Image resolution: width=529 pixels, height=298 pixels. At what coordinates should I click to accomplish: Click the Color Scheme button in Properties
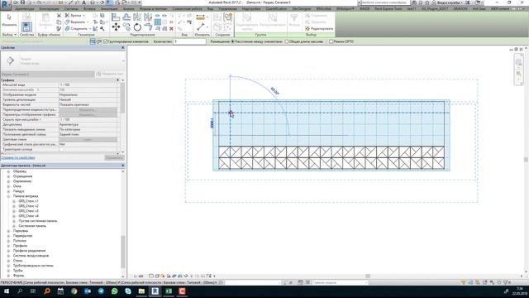pos(88,140)
